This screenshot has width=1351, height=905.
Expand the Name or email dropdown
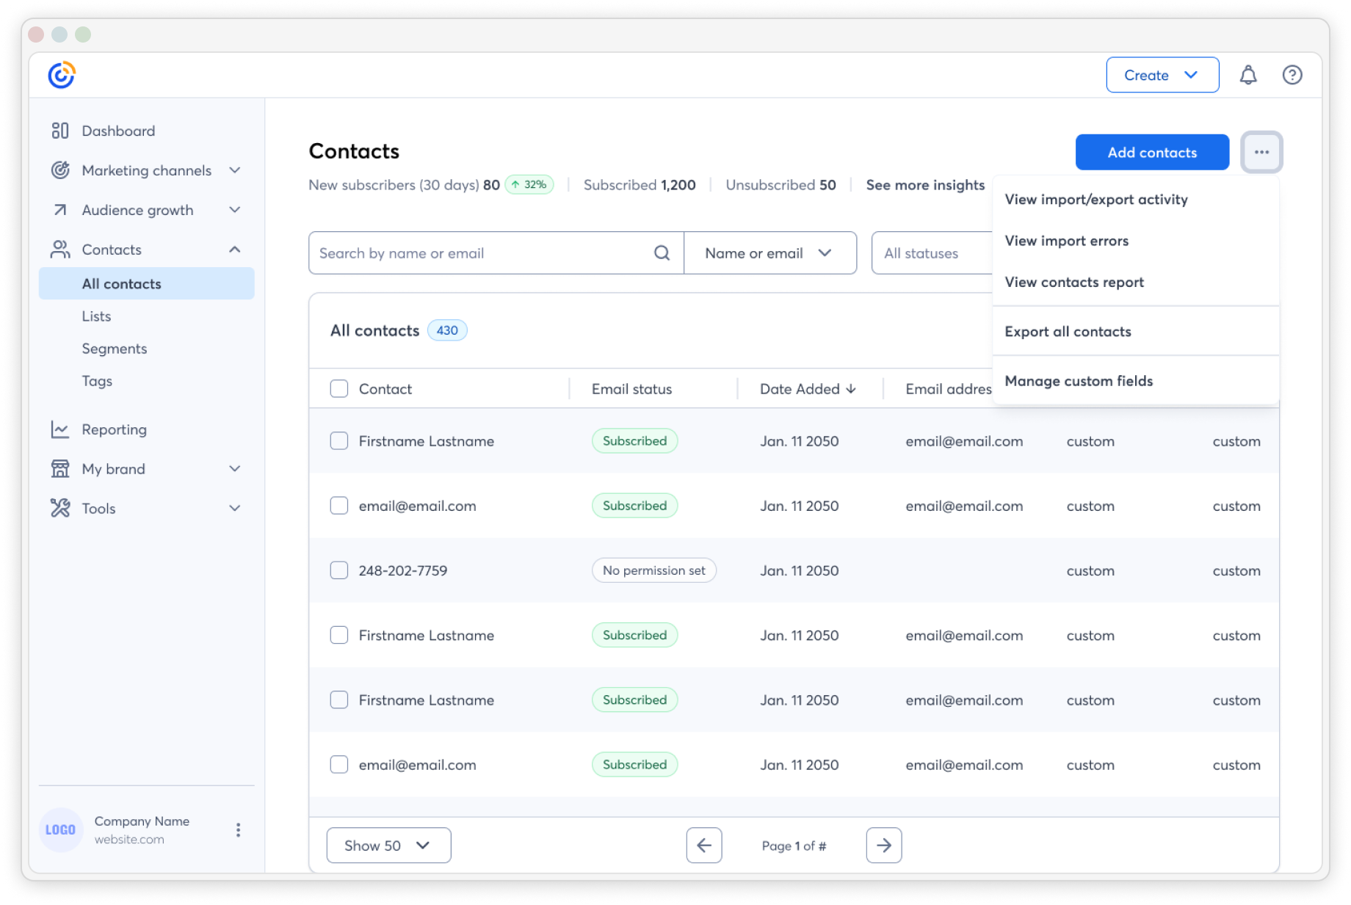click(769, 253)
